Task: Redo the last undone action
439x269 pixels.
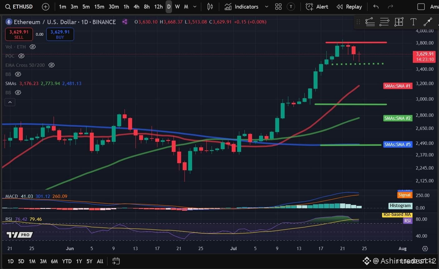Action: coord(390,7)
